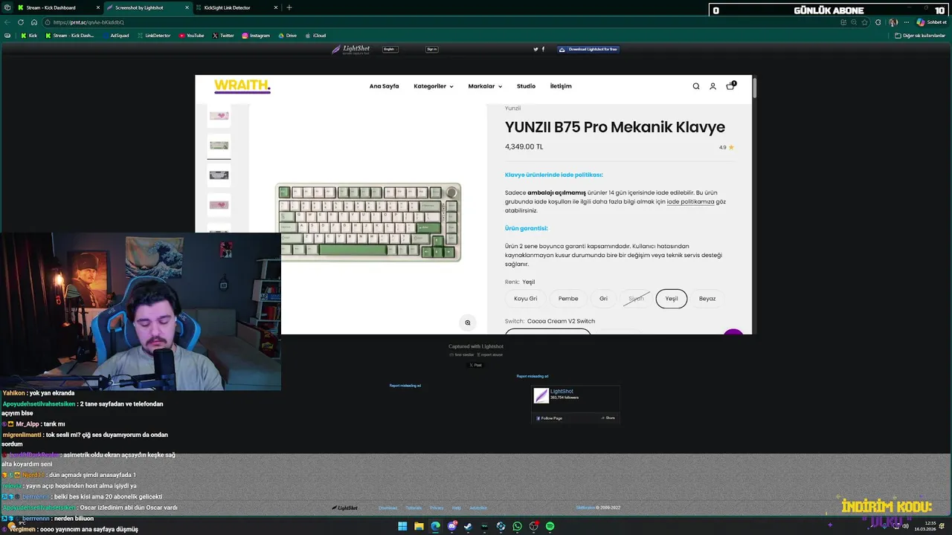Switch to KickSight Link Detector tab
Screen dimensions: 952x535
tap(237, 7)
